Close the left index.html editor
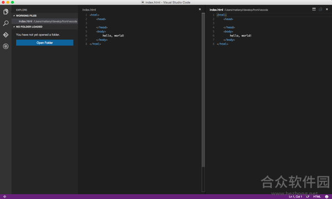 coord(200,9)
